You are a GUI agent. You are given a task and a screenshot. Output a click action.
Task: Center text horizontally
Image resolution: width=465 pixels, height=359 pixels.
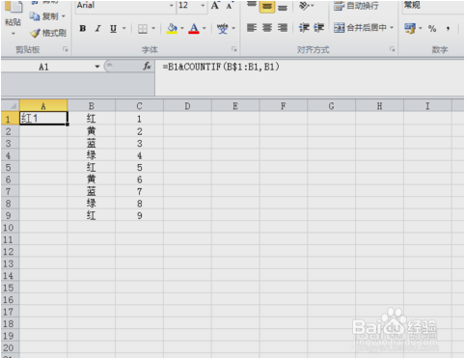[x=267, y=28]
